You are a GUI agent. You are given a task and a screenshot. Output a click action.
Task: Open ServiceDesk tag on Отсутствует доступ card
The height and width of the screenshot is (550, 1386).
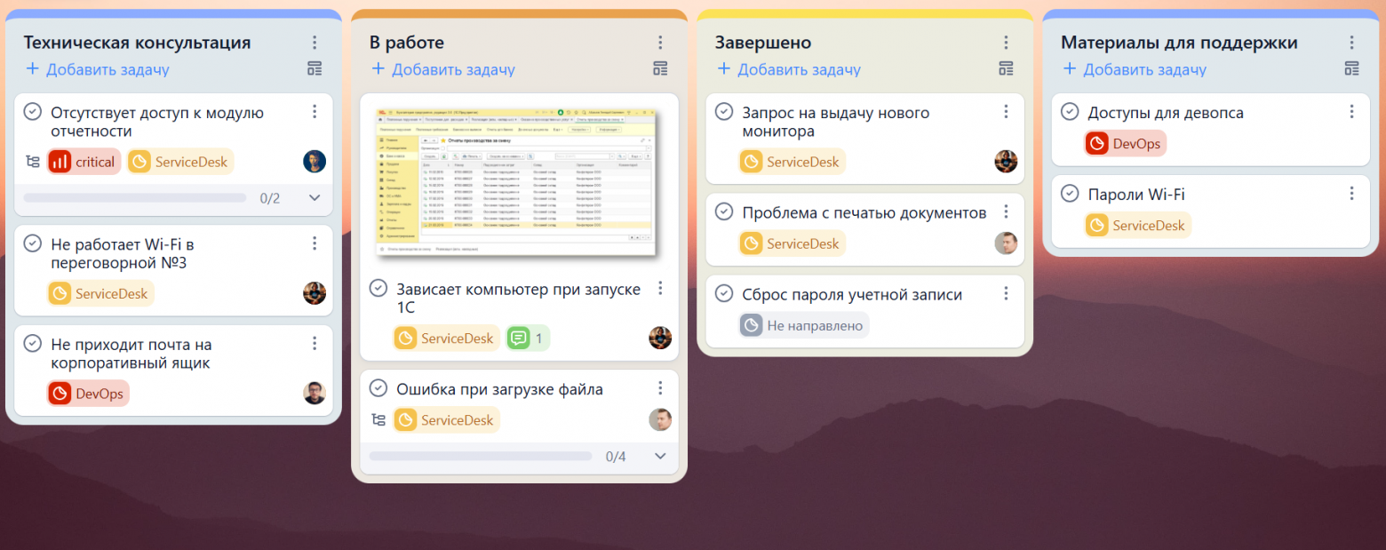coord(180,162)
